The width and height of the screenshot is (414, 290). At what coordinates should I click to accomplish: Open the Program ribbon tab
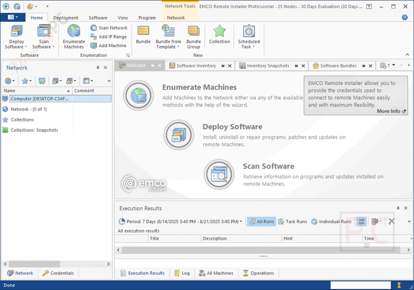click(x=147, y=18)
